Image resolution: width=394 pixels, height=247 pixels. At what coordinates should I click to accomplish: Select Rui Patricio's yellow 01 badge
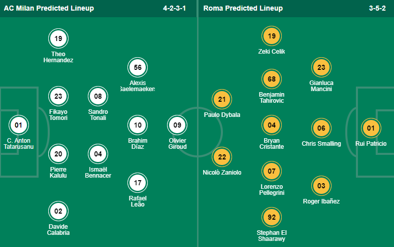(x=371, y=128)
